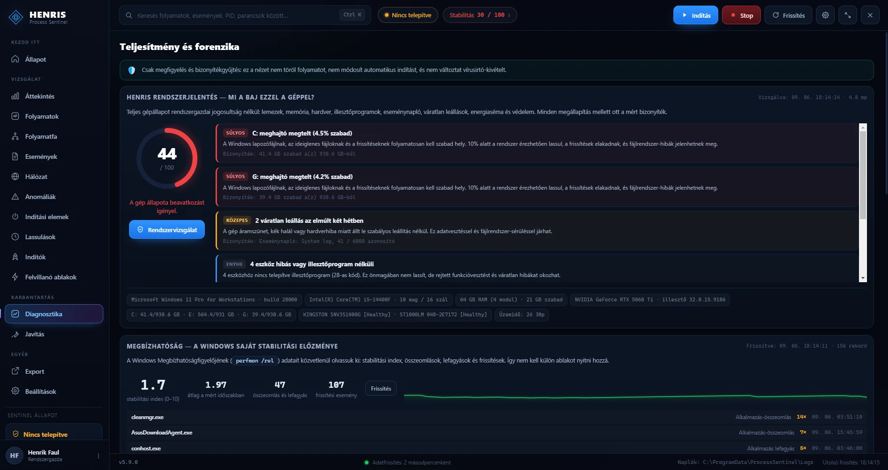Screen dimensions: 888x470
Task: Click the Nincs telepítve status pill in header
Action: 408,15
